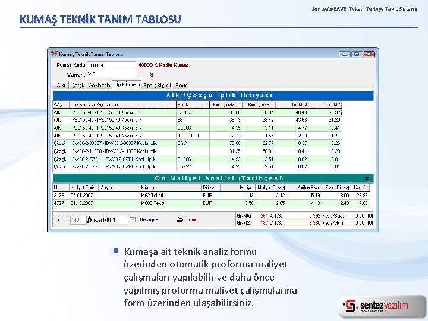Click the Çözgü value 70.00 in the first Birim column
The width and height of the screenshot is (428, 321).
(226, 143)
